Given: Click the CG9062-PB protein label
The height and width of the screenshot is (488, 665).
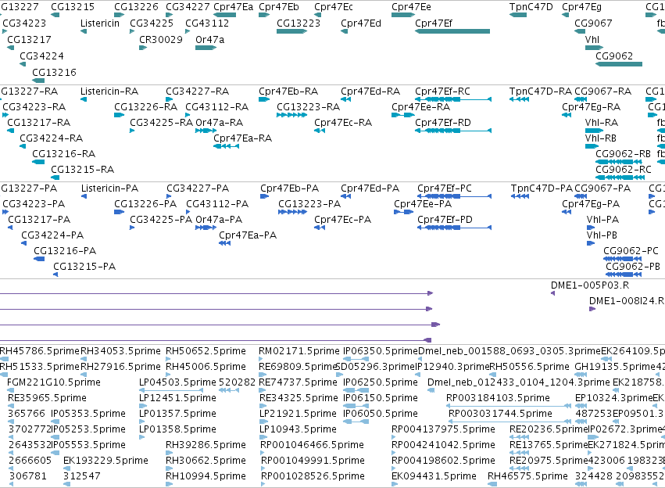Looking at the screenshot, I should coord(633,267).
